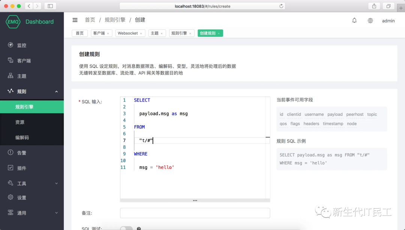Click the clientid available field
Viewport: 405px width, 230px height.
tap(294, 114)
